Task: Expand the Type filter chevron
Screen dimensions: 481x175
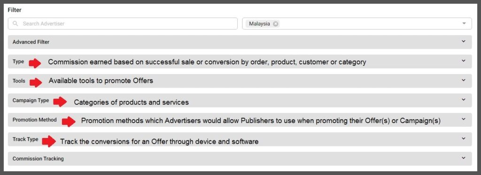Action: coord(464,61)
